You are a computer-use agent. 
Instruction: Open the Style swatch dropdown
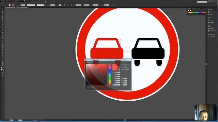(x=61, y=5)
